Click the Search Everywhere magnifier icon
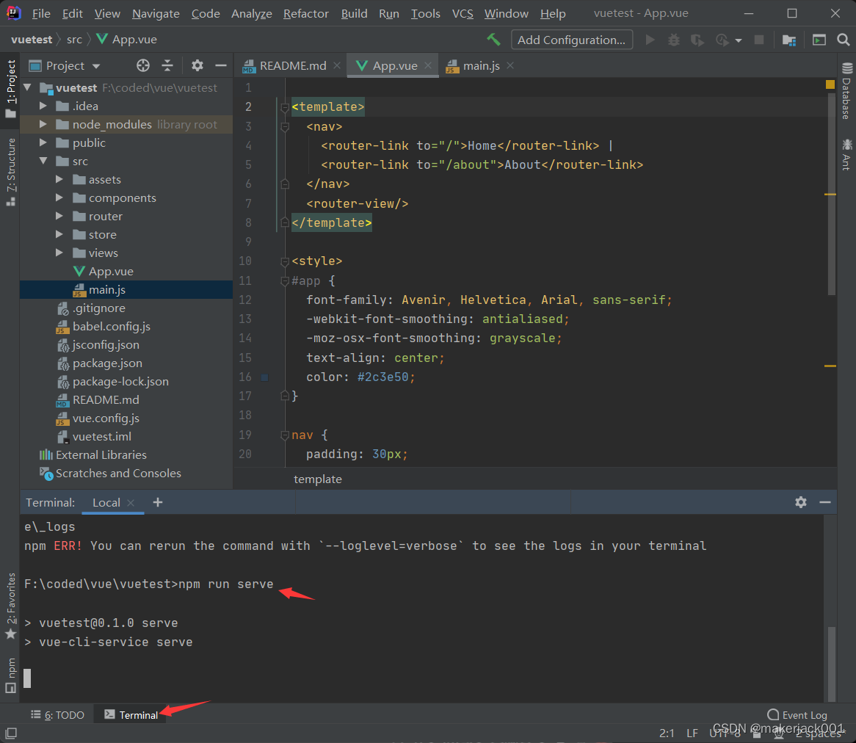856x743 pixels. click(x=844, y=40)
